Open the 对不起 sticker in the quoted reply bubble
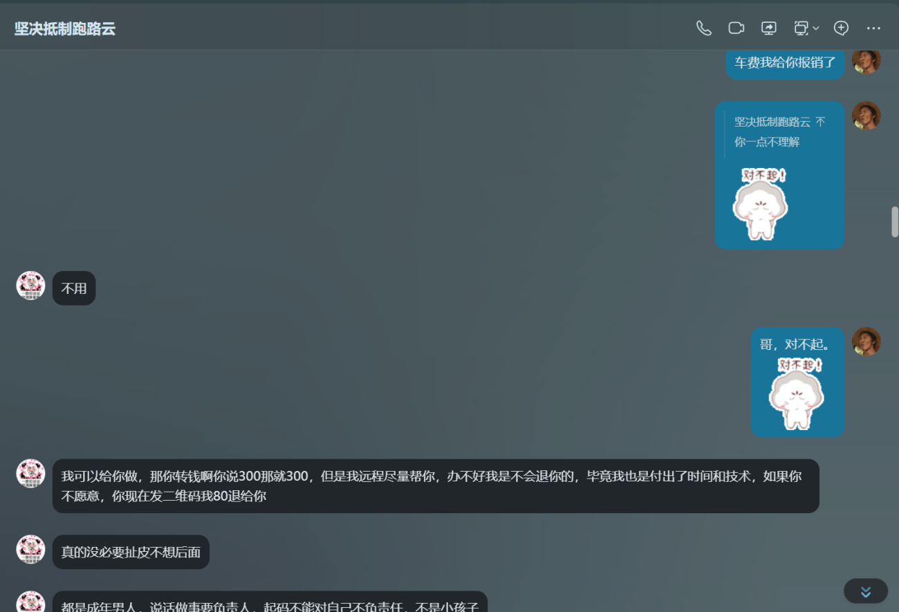Screen dimensions: 899x612 click(x=761, y=203)
